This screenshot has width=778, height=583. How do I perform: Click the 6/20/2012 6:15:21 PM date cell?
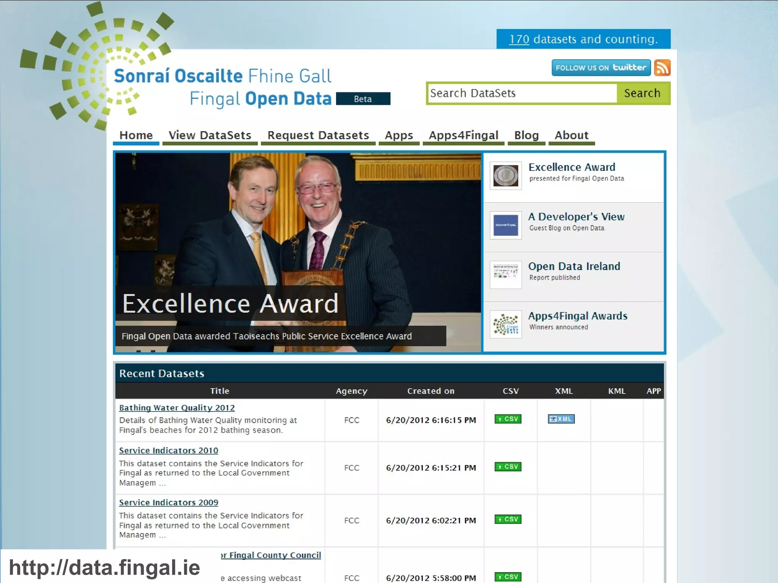coord(431,468)
